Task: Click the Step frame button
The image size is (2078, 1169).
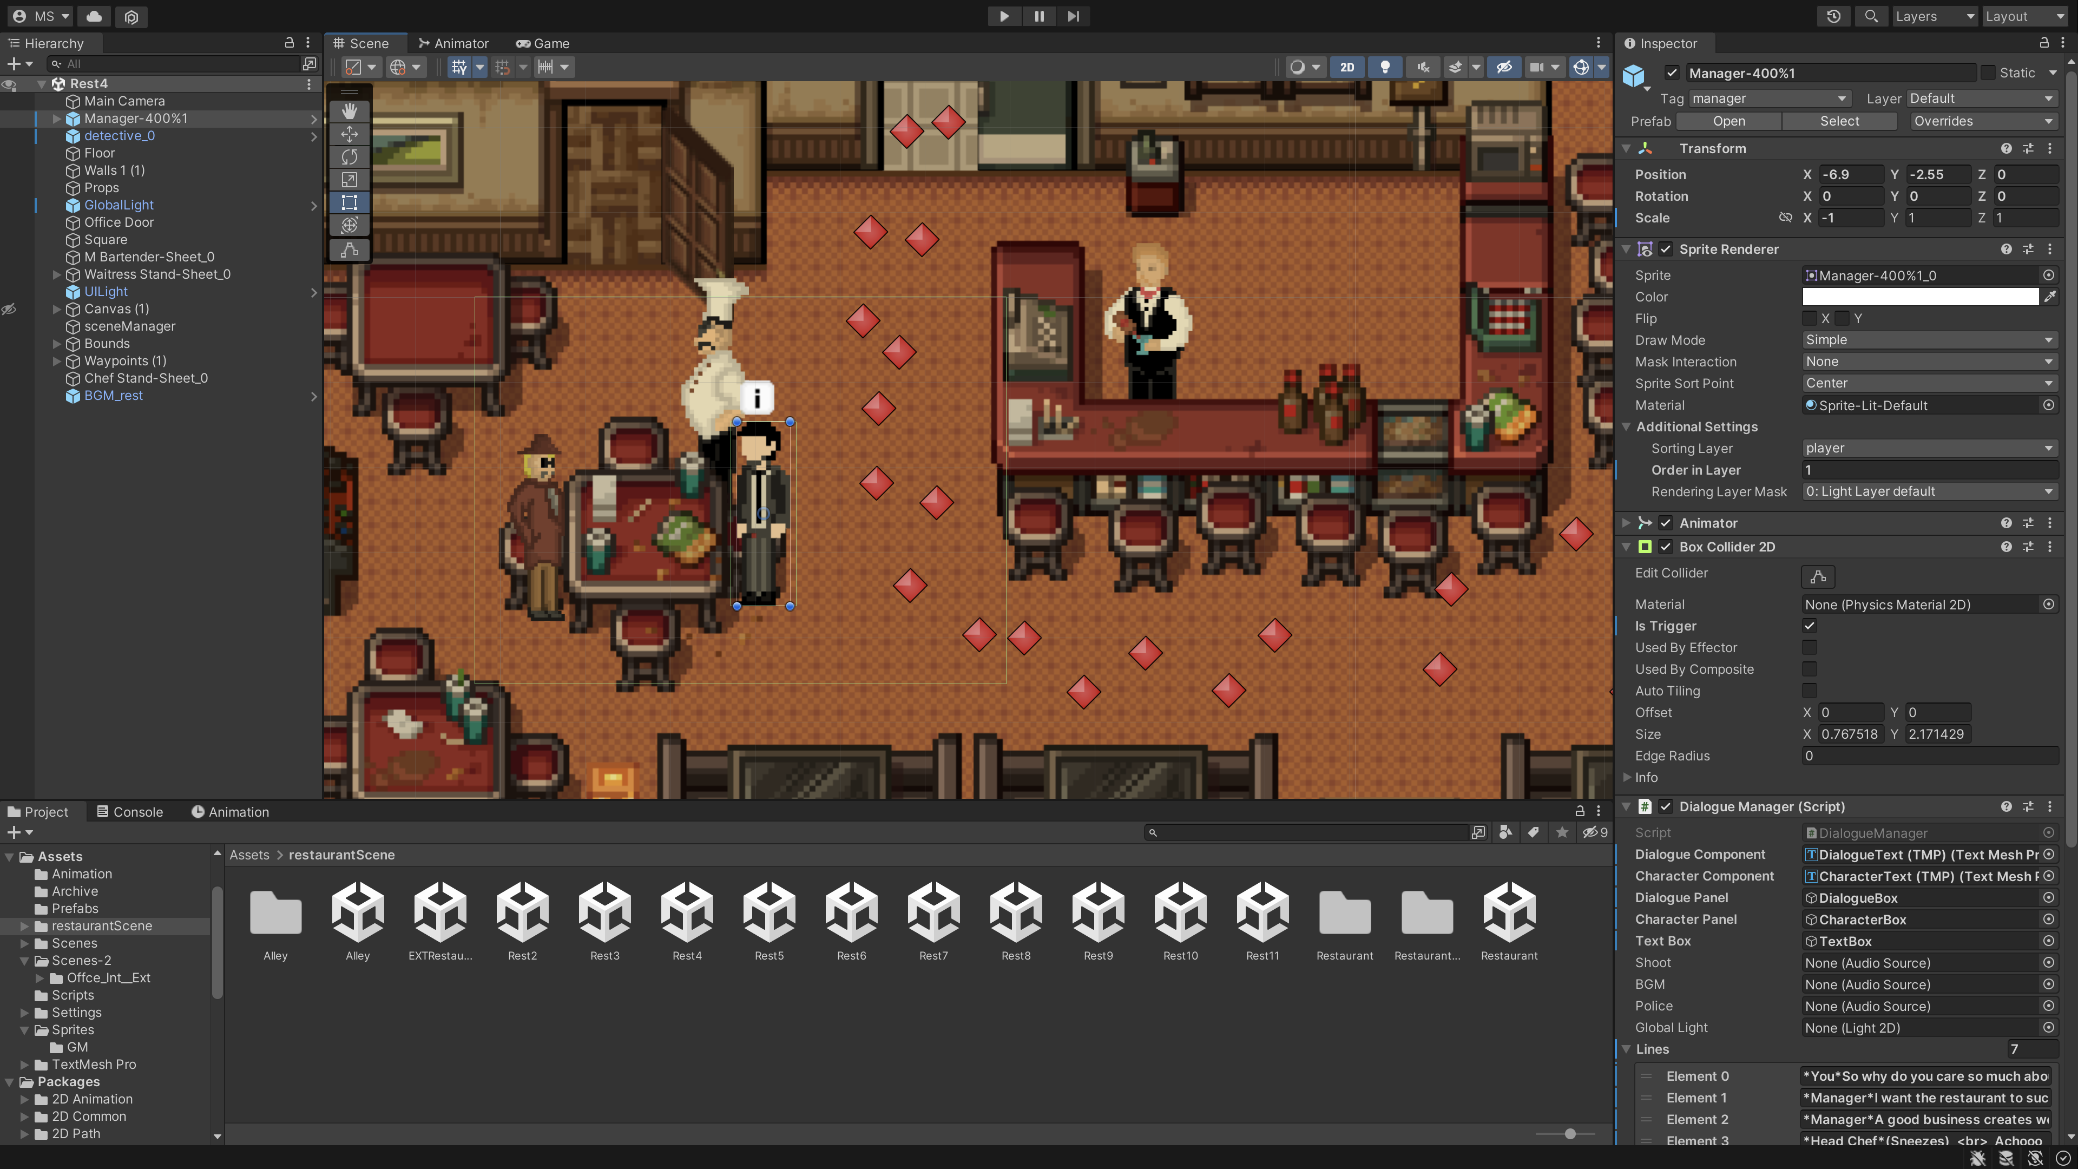Action: click(1073, 16)
